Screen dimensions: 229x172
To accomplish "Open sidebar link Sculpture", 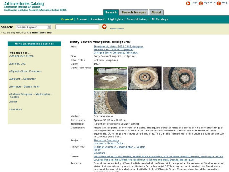I will [16, 109].
